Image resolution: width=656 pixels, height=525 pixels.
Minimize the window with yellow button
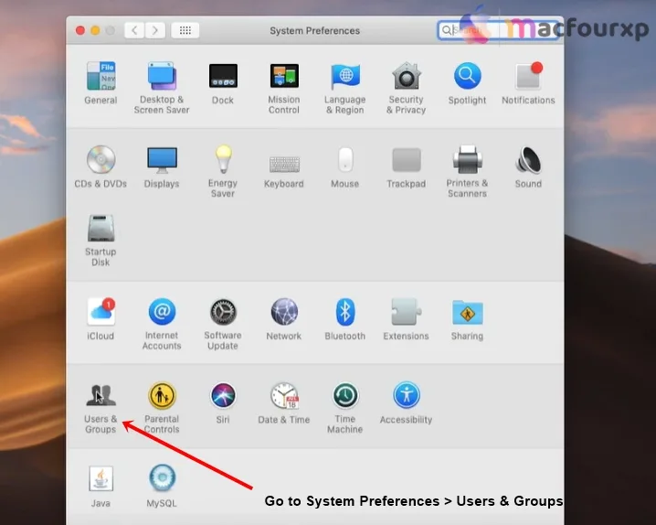(95, 30)
